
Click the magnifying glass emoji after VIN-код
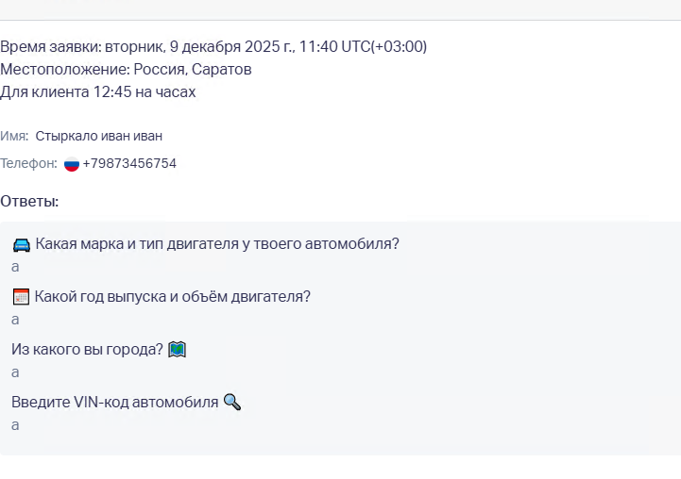231,403
